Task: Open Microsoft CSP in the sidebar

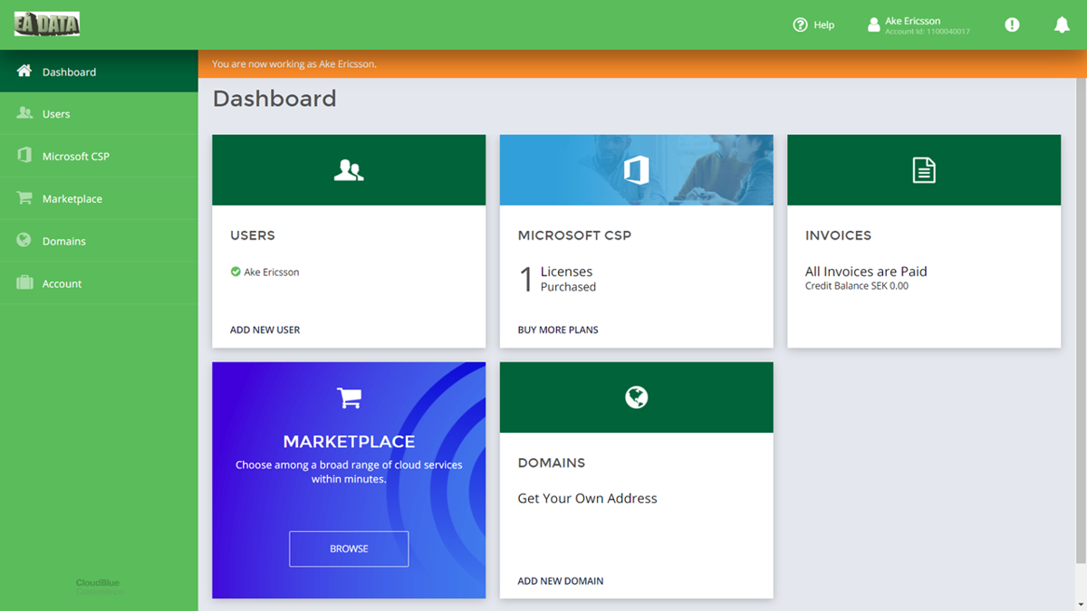Action: pos(99,157)
